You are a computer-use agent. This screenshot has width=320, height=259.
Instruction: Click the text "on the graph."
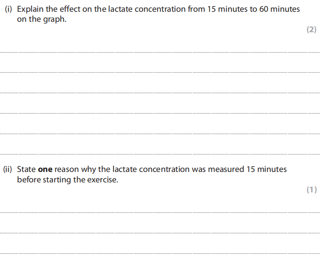click(x=41, y=19)
